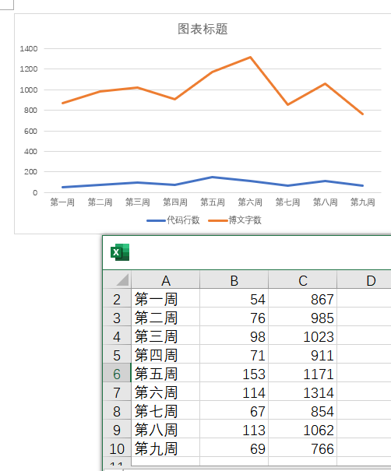Select row 8 header

(117, 410)
